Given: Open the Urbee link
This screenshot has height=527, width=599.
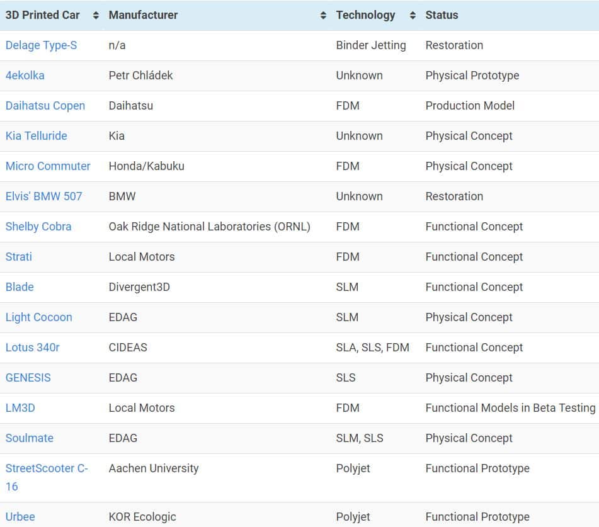Looking at the screenshot, I should [x=20, y=517].
